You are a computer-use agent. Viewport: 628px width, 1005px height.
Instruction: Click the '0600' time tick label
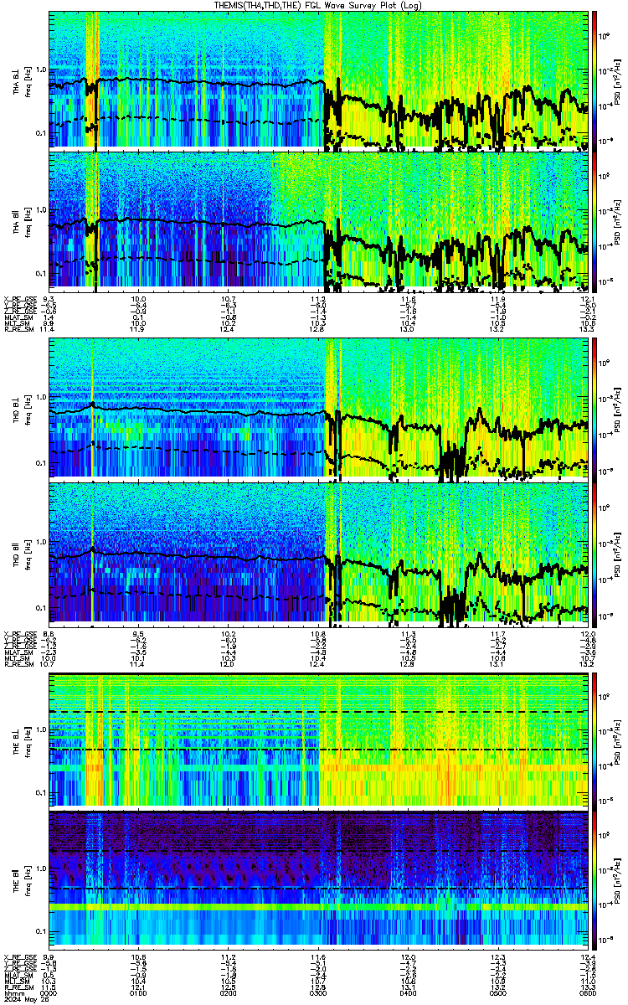pyautogui.click(x=587, y=992)
